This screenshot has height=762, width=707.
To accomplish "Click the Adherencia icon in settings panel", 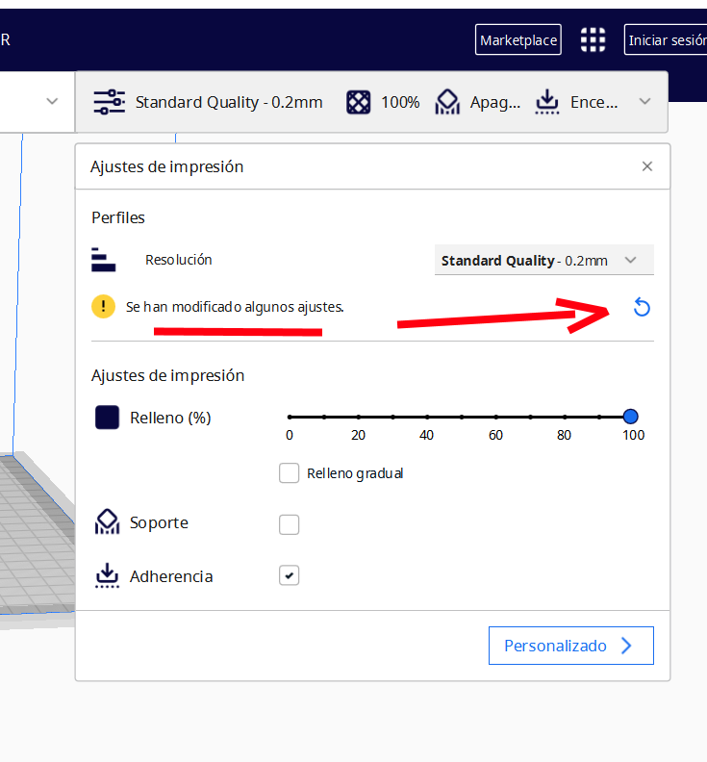I will 107,576.
